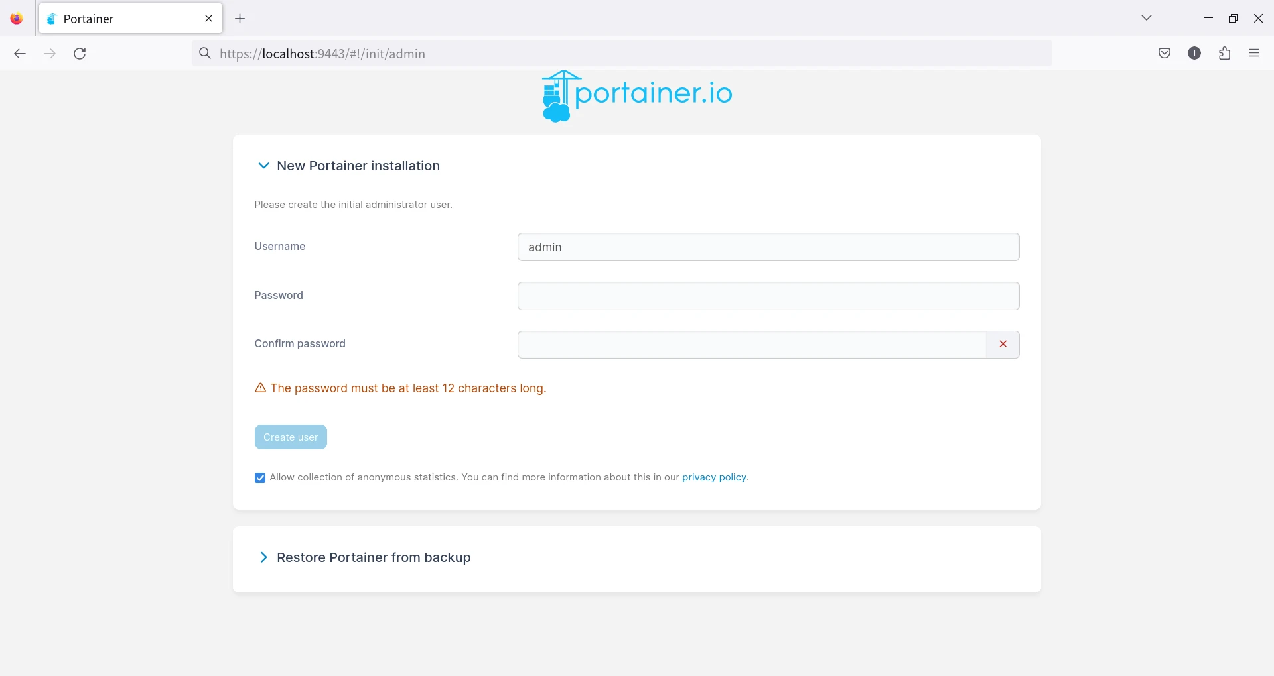The width and height of the screenshot is (1274, 676).
Task: Close the Portainer tab
Action: click(208, 19)
